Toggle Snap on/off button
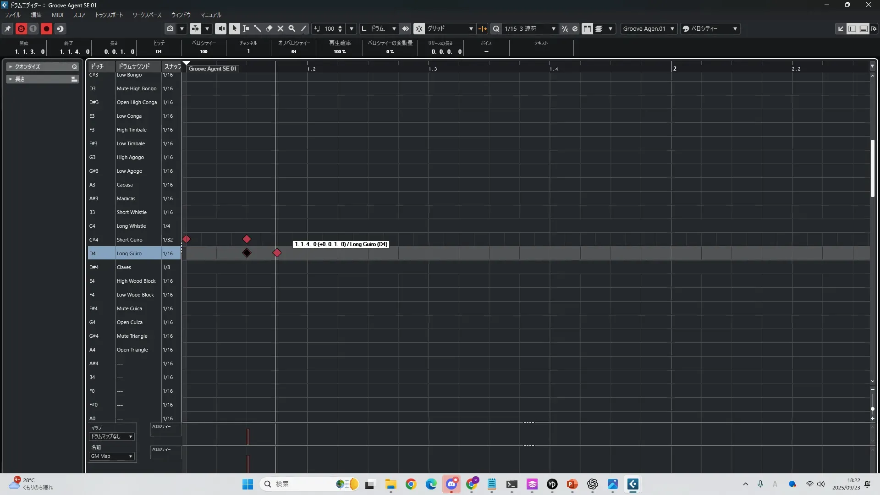 tap(419, 28)
